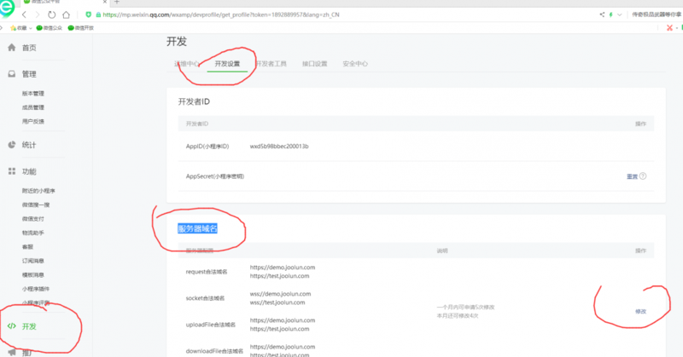Click the 推广 megaphone icon in sidebar
Image resolution: width=683 pixels, height=357 pixels.
[12, 352]
